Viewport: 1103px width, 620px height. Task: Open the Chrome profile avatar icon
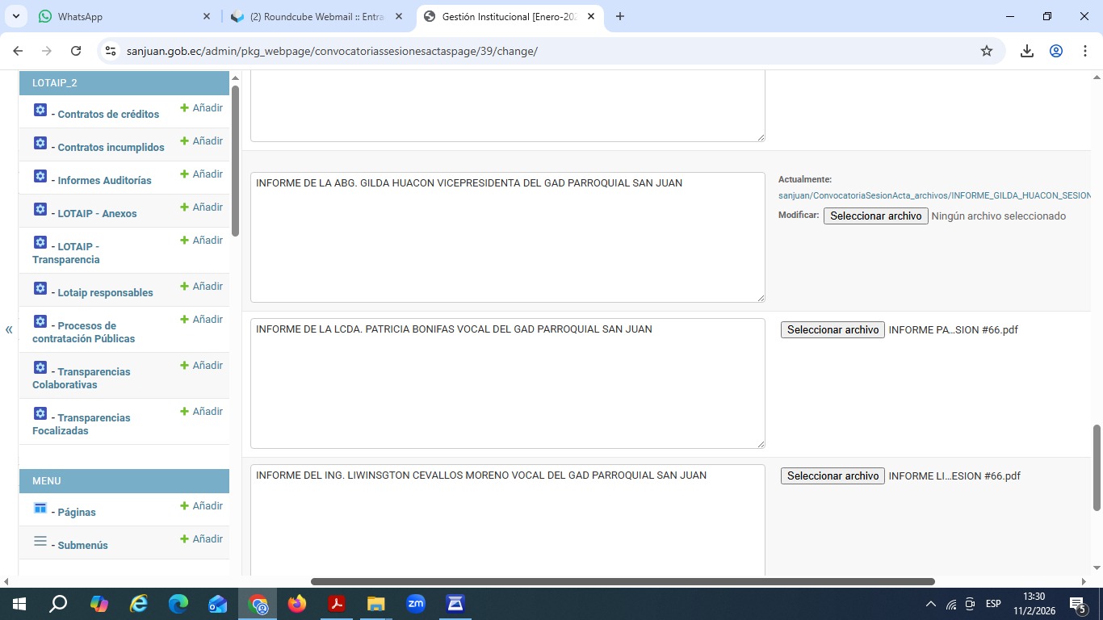1055,51
